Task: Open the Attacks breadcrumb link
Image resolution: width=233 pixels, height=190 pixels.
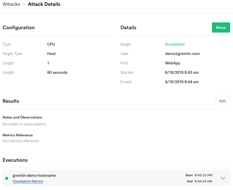Action: coord(11,4)
